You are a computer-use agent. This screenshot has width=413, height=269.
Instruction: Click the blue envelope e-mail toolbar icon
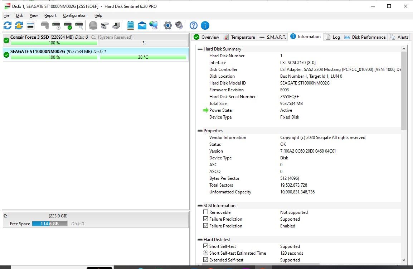(x=142, y=25)
